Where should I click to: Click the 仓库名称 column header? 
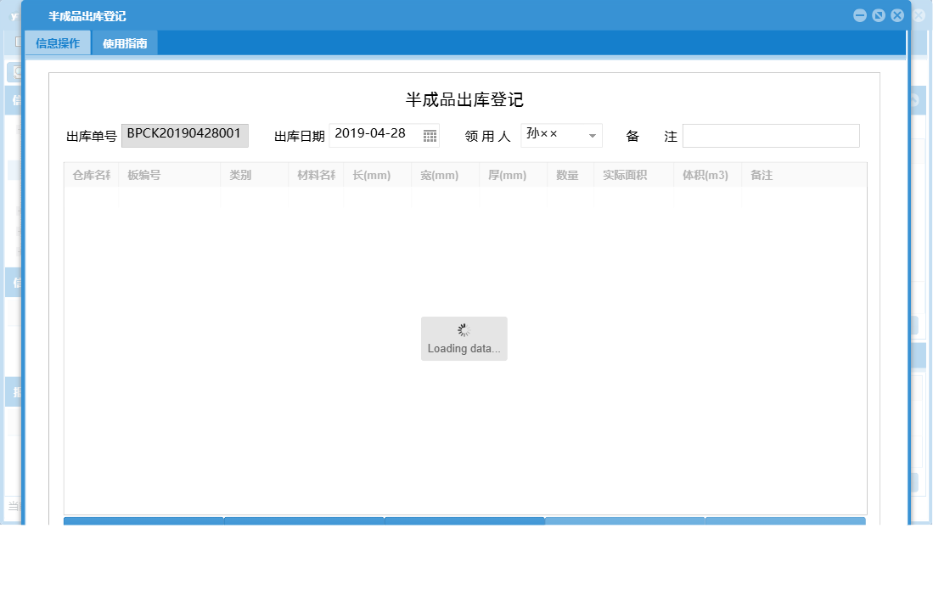pos(89,175)
